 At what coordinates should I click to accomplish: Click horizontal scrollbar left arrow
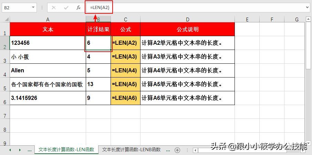click(196, 150)
